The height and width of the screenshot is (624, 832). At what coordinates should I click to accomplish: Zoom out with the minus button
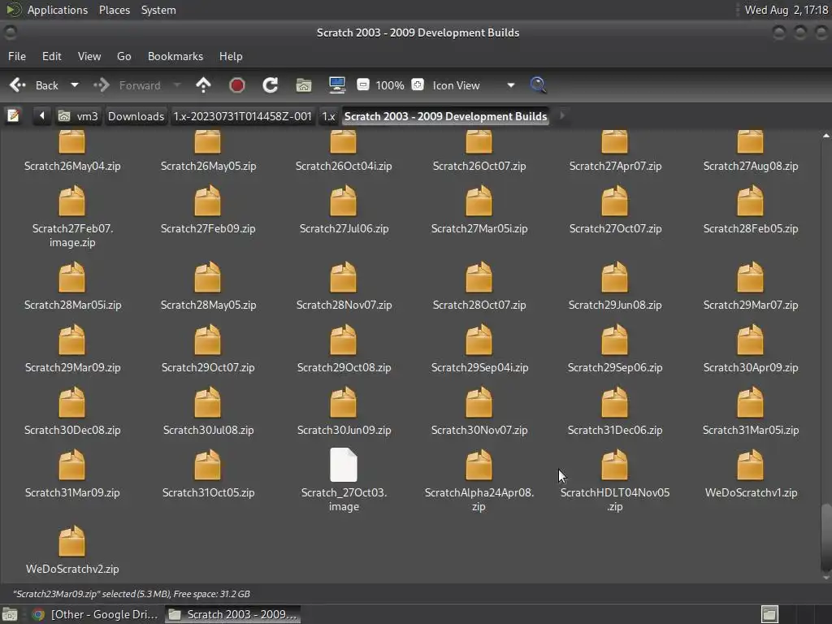tap(363, 84)
